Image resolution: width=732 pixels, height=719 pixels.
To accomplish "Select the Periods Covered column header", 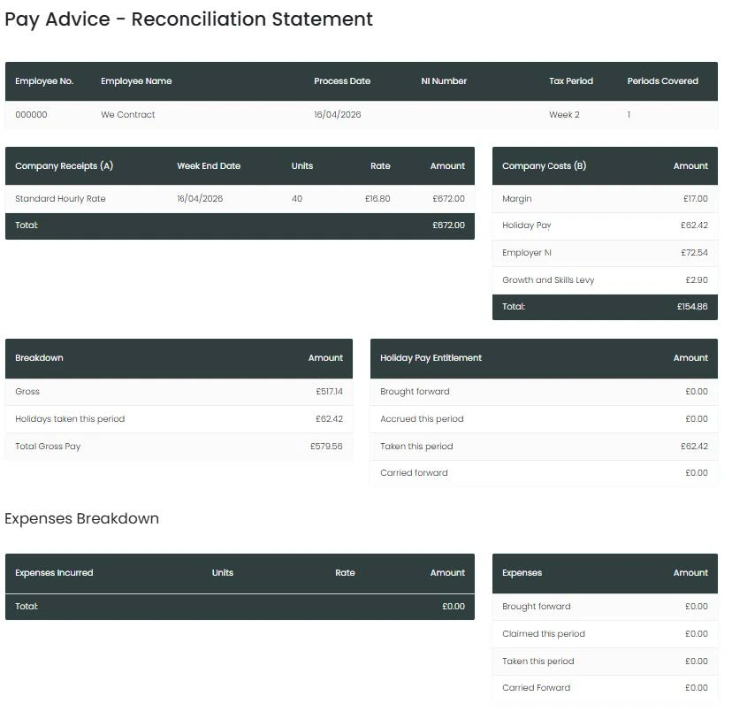I will pos(662,81).
